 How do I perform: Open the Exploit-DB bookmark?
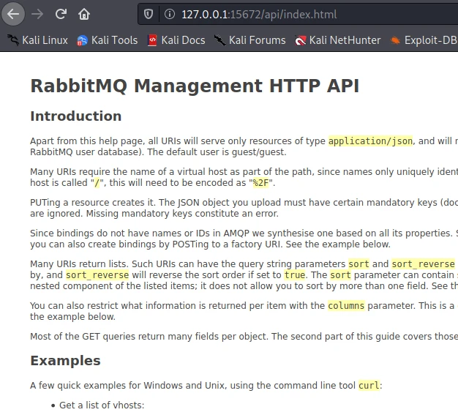(x=424, y=40)
